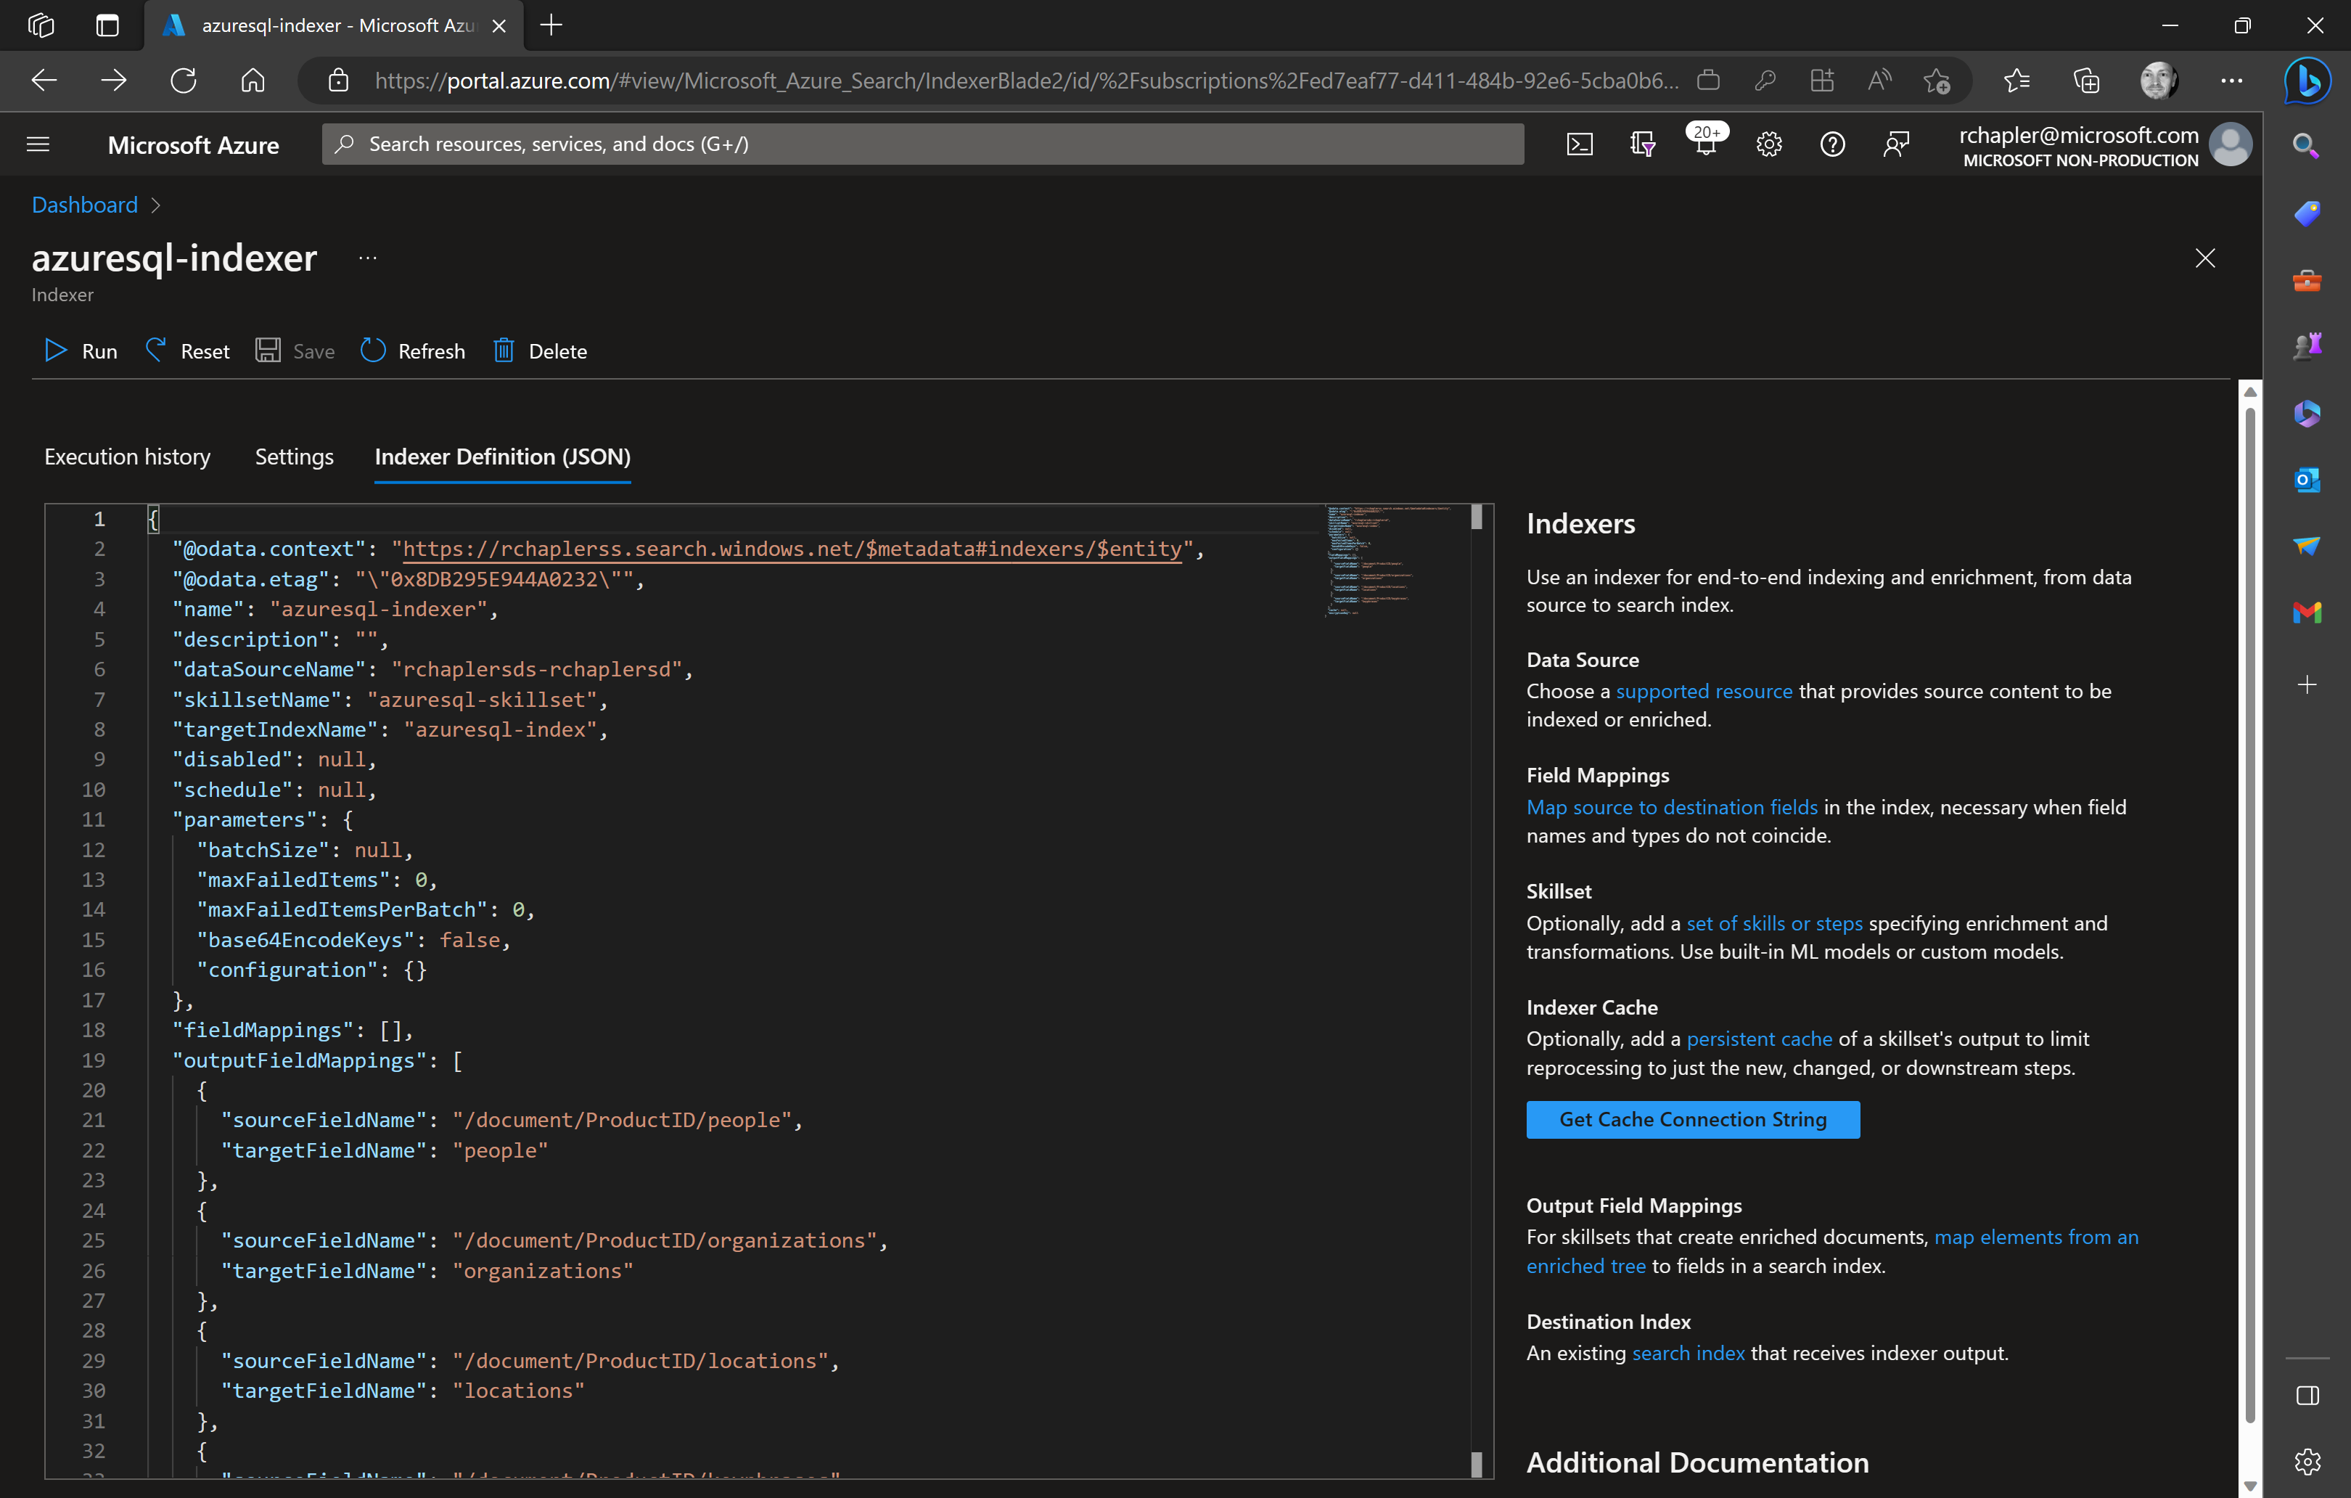Image resolution: width=2351 pixels, height=1498 pixels.
Task: Click Get Cache Connection String
Action: tap(1692, 1119)
